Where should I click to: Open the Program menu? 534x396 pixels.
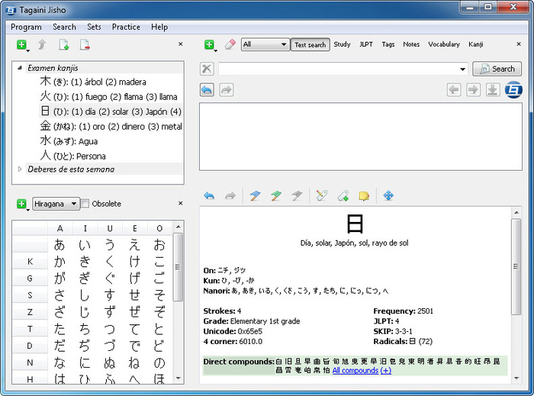[26, 27]
